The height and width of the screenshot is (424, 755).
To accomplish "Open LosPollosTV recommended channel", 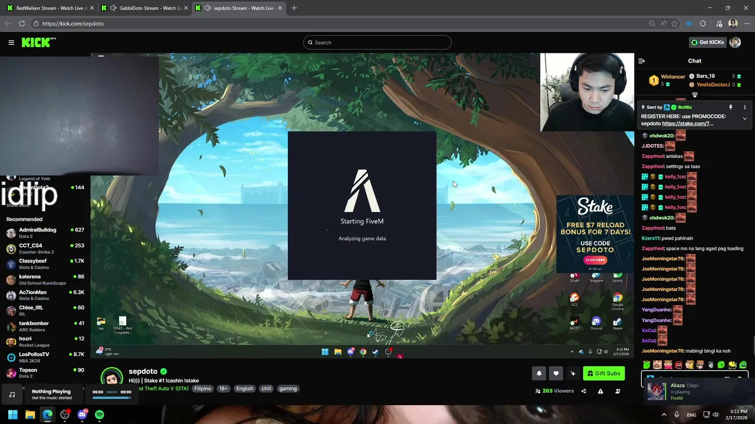I will (45, 357).
